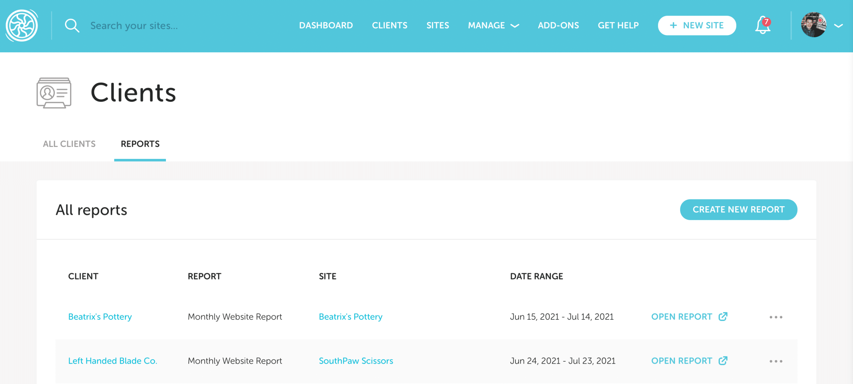853x384 pixels.
Task: Click the user profile avatar
Action: 813,25
